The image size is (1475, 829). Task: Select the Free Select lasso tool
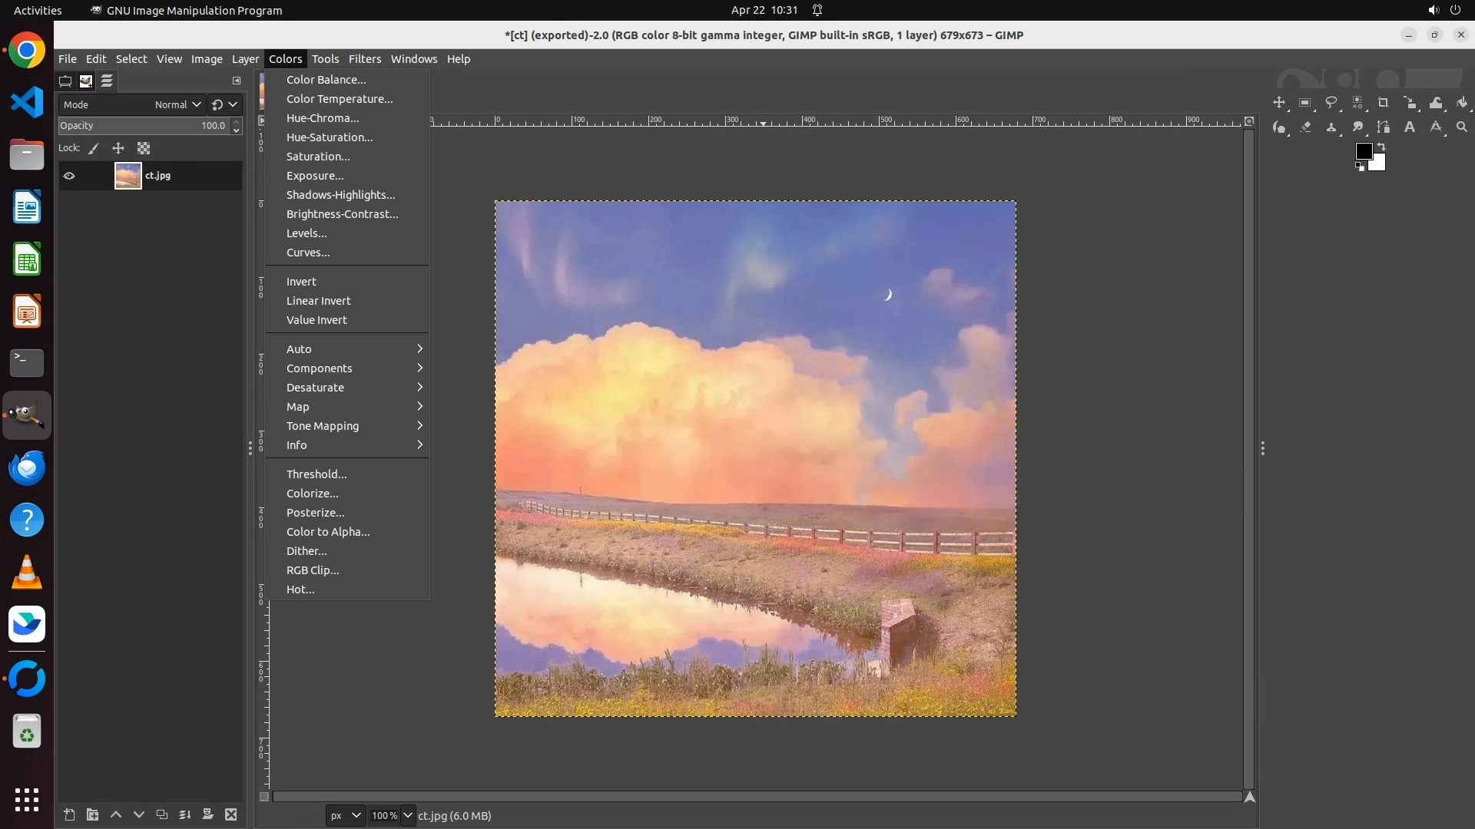1331,103
